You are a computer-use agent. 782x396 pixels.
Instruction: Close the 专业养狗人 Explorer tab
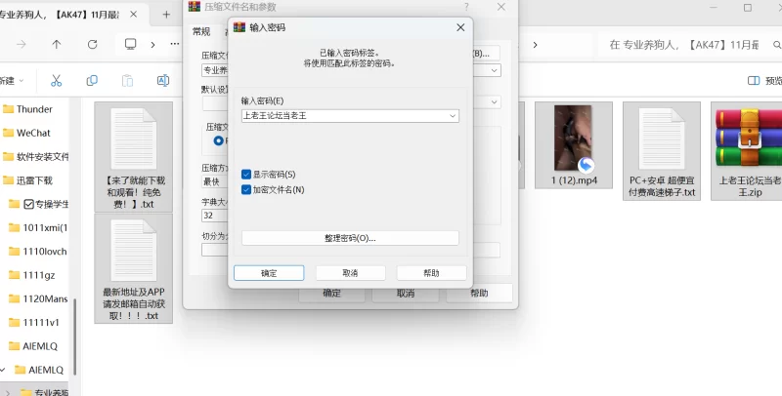134,15
